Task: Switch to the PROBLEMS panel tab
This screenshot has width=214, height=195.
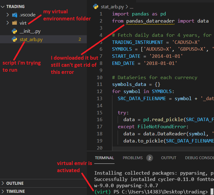Action: tap(132, 158)
